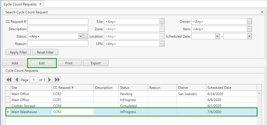Jump to last page of results
Image resolution: width=267 pixels, height=125 pixels.
57,80
